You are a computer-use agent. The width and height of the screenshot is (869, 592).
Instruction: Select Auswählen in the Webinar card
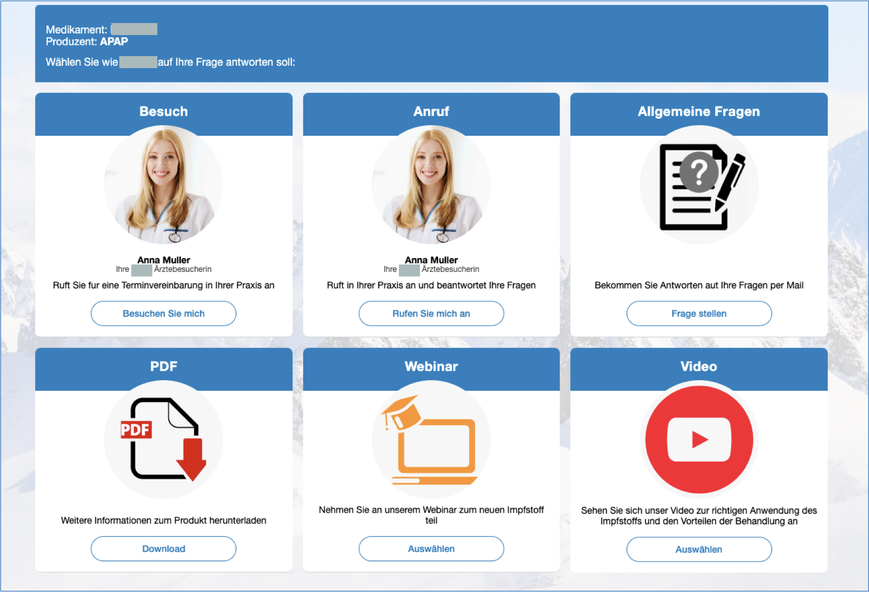pyautogui.click(x=431, y=549)
